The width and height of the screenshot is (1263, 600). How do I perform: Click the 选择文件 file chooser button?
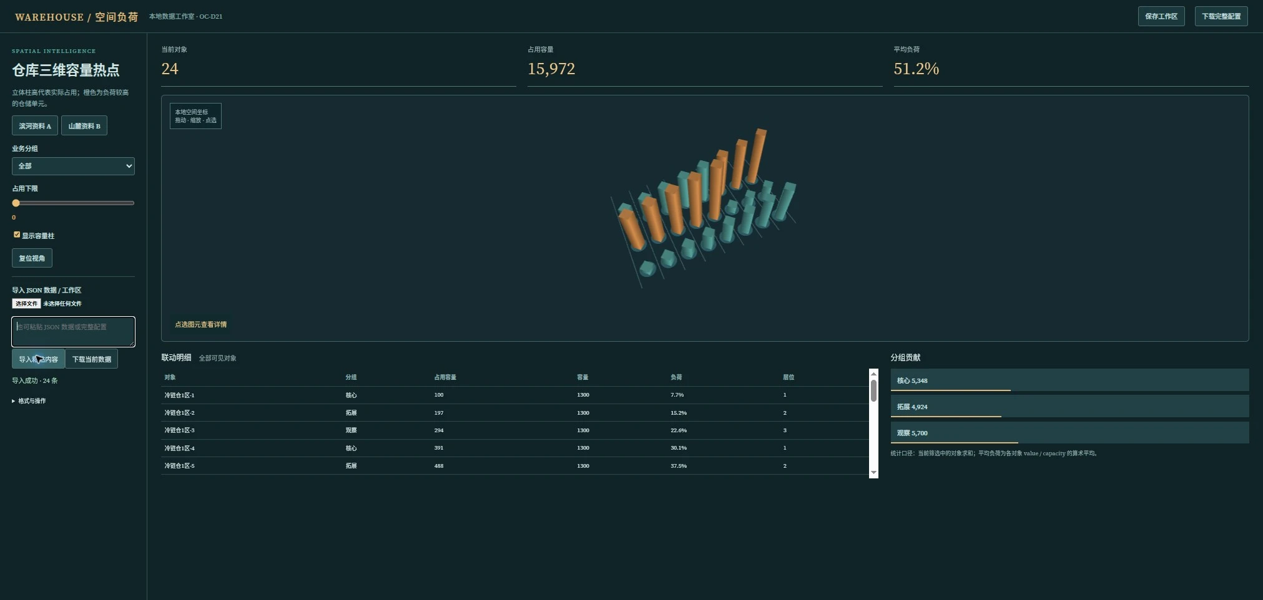[26, 304]
